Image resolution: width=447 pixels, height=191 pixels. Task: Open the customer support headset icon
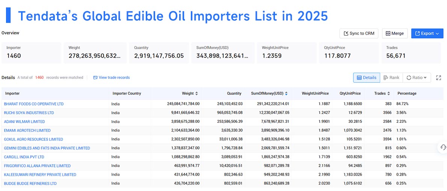tap(443, 147)
